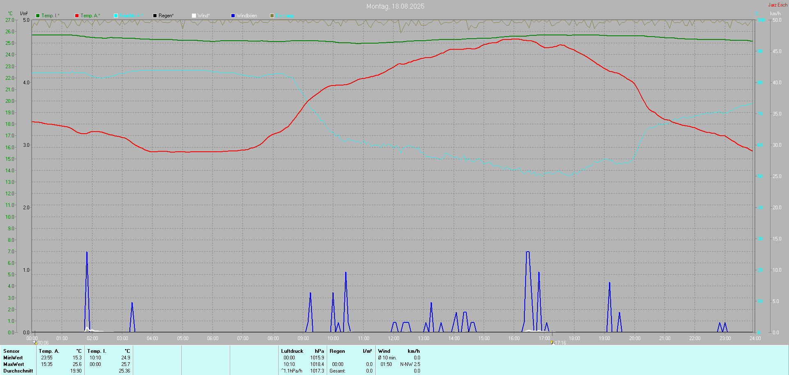Click the 'Sensor' header in the summary table
Screen dimensions: 789x375
[x=12, y=351]
